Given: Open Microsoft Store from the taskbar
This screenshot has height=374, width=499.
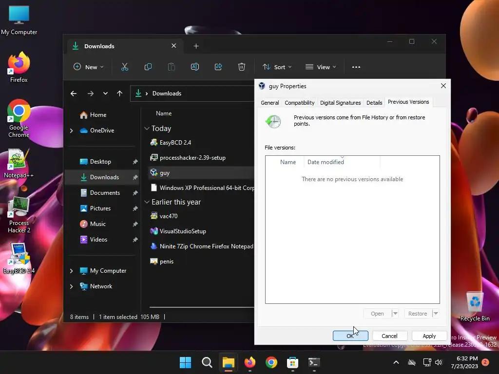Looking at the screenshot, I should coord(292,362).
